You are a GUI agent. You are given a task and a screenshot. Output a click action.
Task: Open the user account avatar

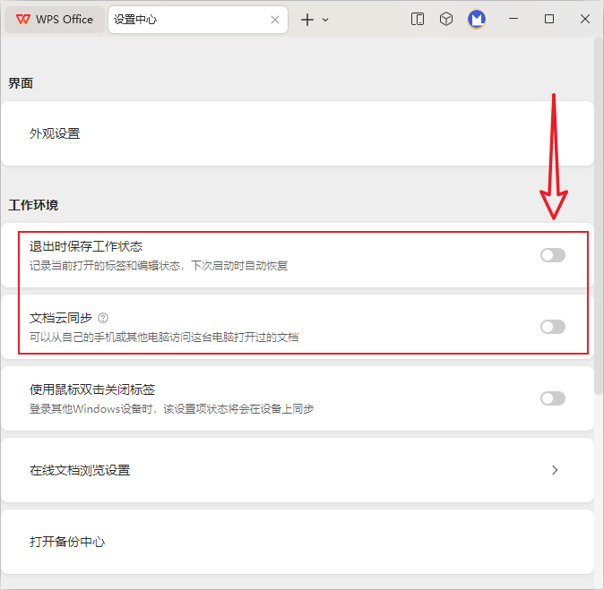point(477,19)
